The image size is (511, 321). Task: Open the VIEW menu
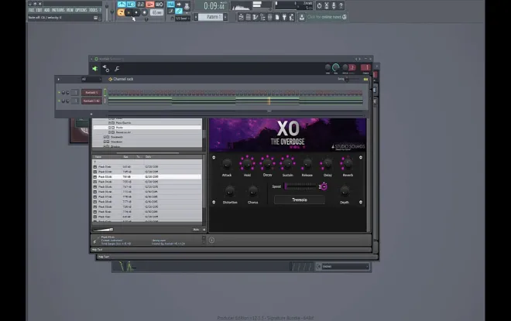click(70, 10)
